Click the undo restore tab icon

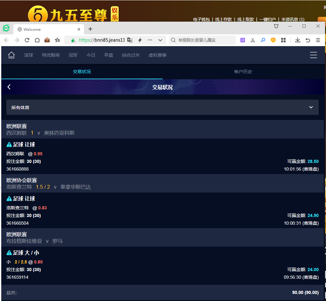[x=308, y=40]
